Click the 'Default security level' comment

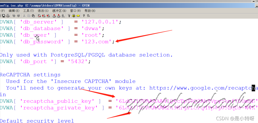37,121
